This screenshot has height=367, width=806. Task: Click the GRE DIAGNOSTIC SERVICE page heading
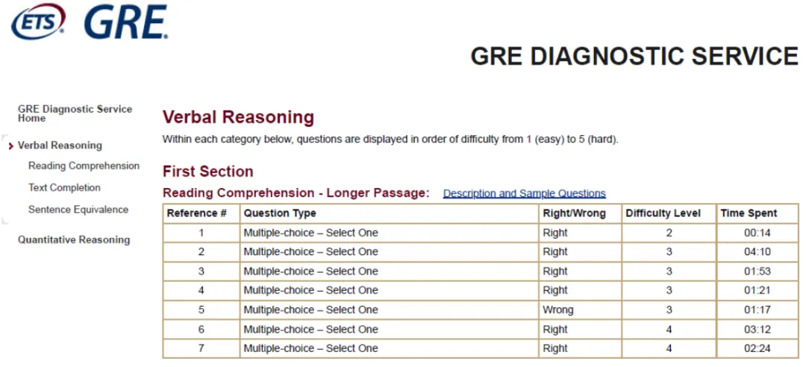(x=634, y=56)
